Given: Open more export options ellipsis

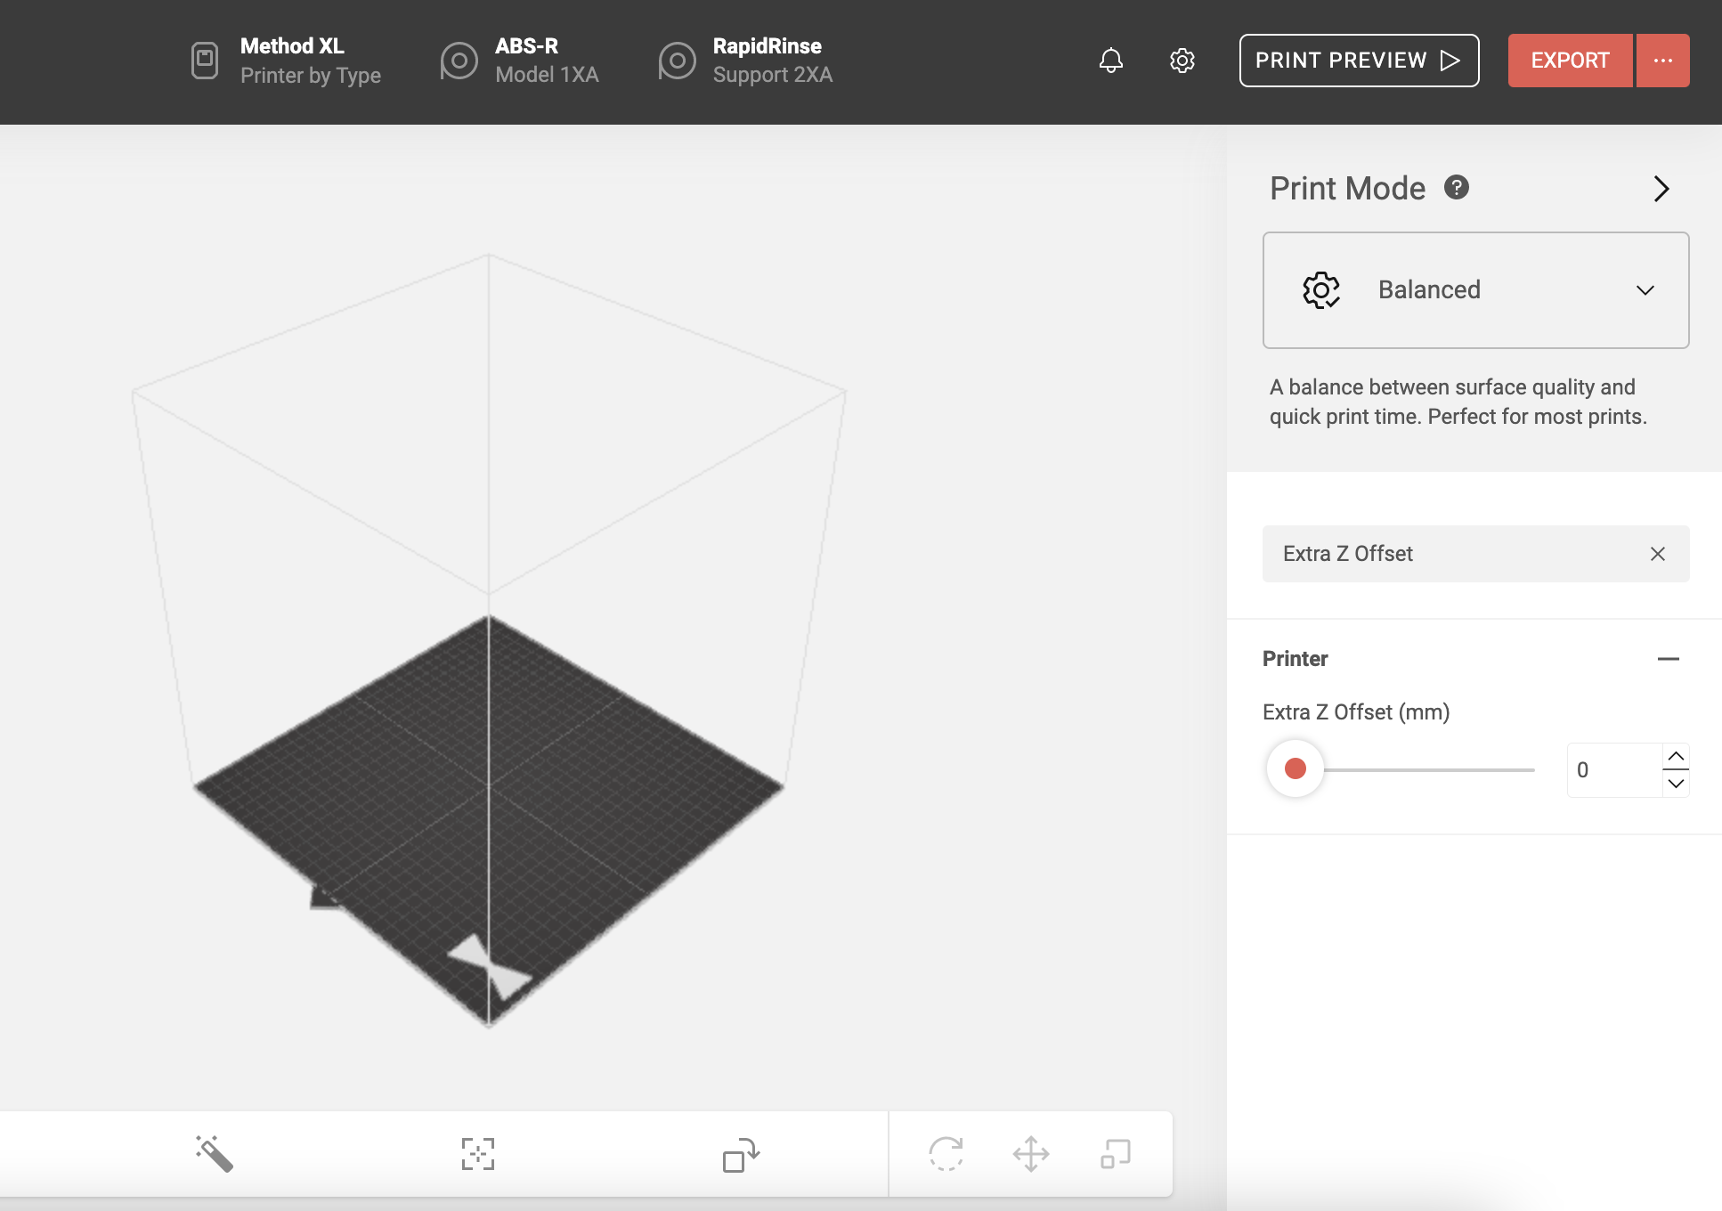Looking at the screenshot, I should point(1662,61).
